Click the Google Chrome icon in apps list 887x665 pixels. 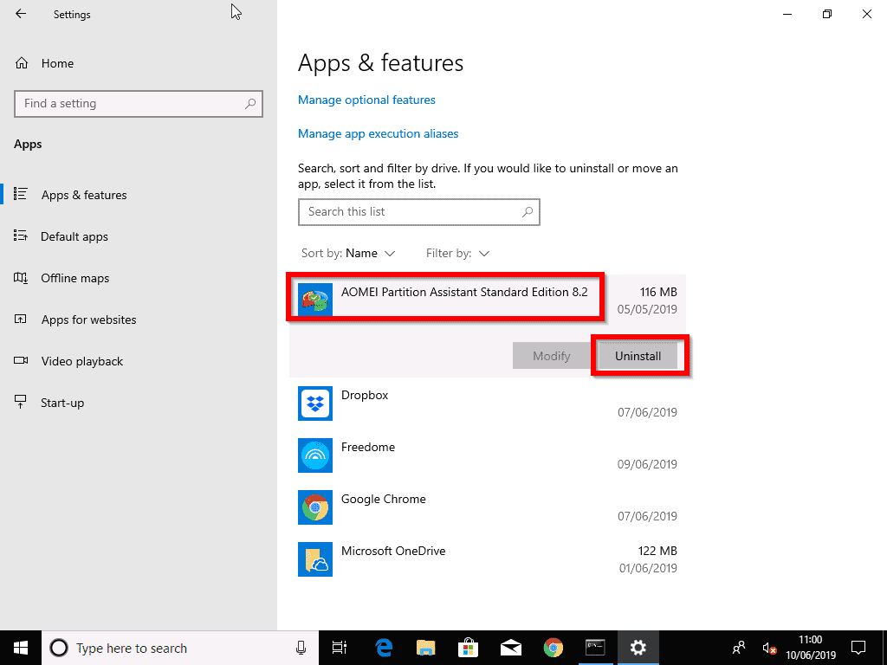point(315,507)
